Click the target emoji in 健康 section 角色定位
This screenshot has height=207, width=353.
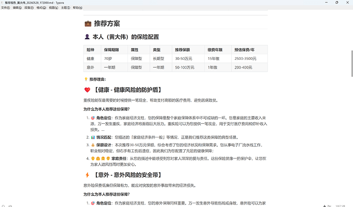pos(93,118)
